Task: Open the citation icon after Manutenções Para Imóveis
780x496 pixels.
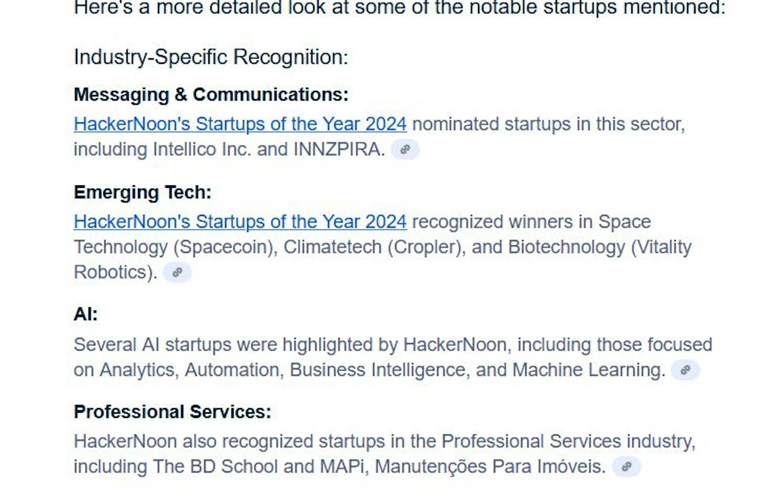Action: 626,466
